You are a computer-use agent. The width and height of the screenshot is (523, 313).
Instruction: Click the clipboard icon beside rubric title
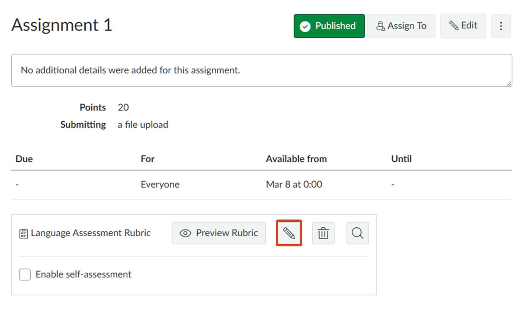coord(23,234)
